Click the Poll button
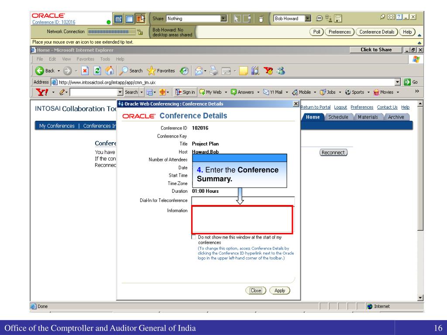The width and height of the screenshot is (447, 335). [316, 32]
